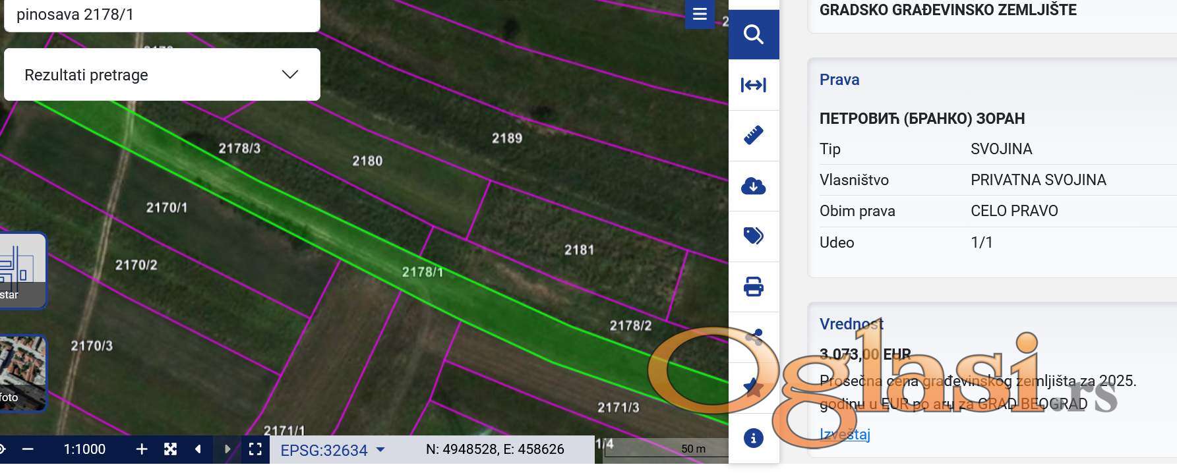
Task: Click the zoom-to-full-extent arrows icon
Action: coord(170,449)
